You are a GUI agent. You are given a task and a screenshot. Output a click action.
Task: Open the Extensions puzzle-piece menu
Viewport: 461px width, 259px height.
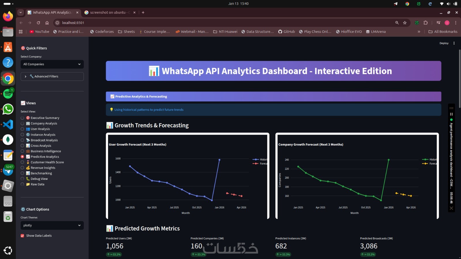click(x=426, y=23)
